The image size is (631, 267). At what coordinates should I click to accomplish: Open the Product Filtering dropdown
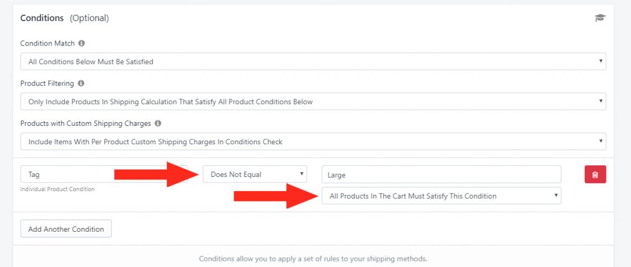313,102
